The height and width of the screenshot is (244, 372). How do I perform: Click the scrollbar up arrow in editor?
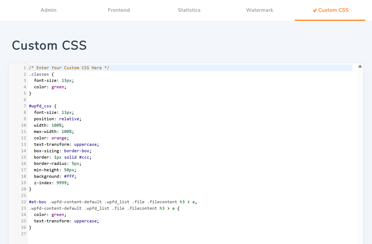click(x=360, y=67)
